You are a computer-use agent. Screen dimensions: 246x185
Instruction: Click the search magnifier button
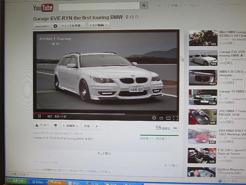click(144, 6)
